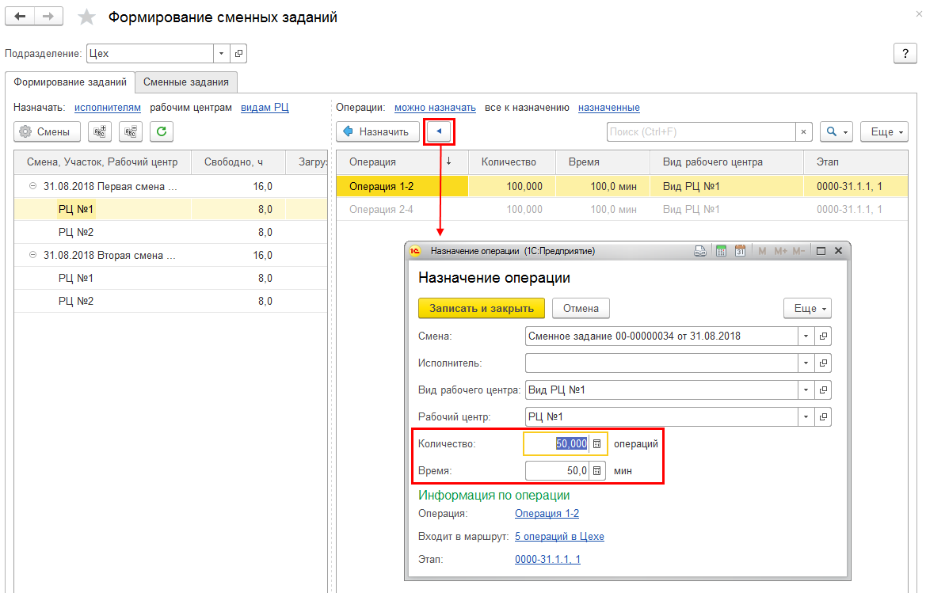Close the Назначение операции dialog
Screen dimensions: 926x593
point(838,251)
